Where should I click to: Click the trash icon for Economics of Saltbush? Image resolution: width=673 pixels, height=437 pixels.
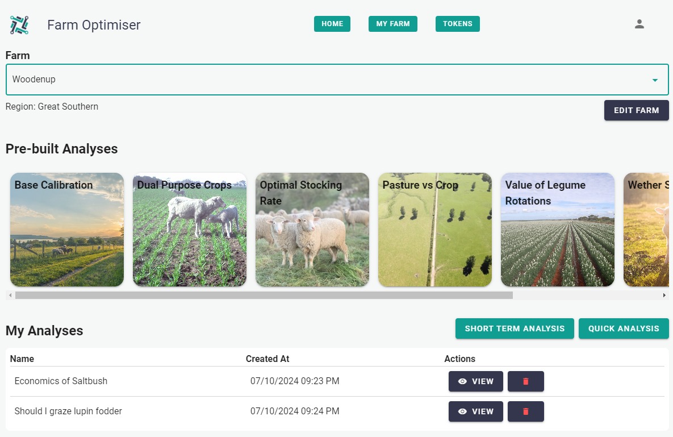(x=525, y=381)
